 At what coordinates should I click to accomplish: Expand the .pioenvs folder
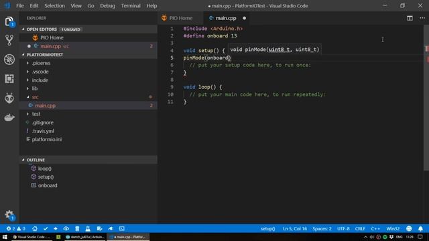point(88,63)
